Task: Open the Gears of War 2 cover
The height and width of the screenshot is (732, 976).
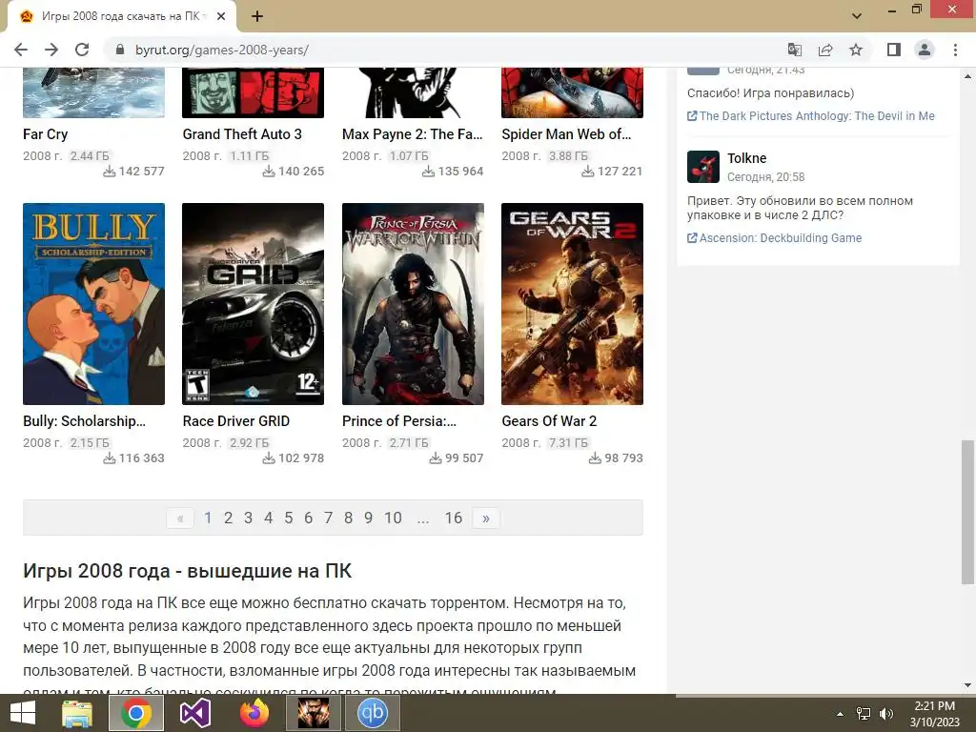Action: [x=572, y=304]
